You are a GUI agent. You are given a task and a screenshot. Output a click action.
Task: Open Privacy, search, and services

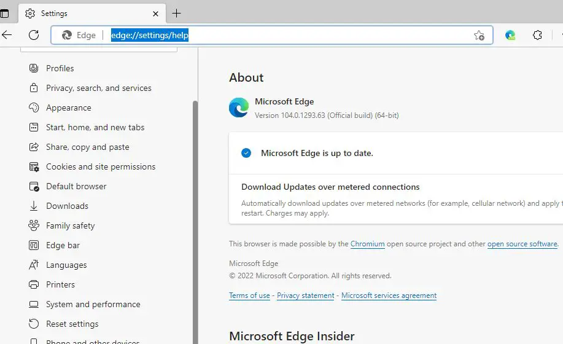pos(99,88)
